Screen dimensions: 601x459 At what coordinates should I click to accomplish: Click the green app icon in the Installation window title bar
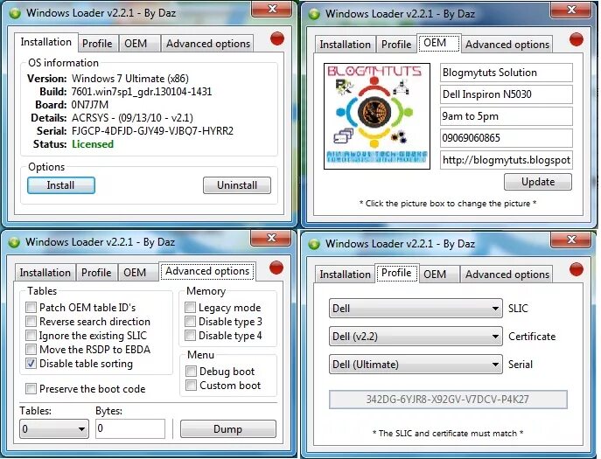coord(15,13)
